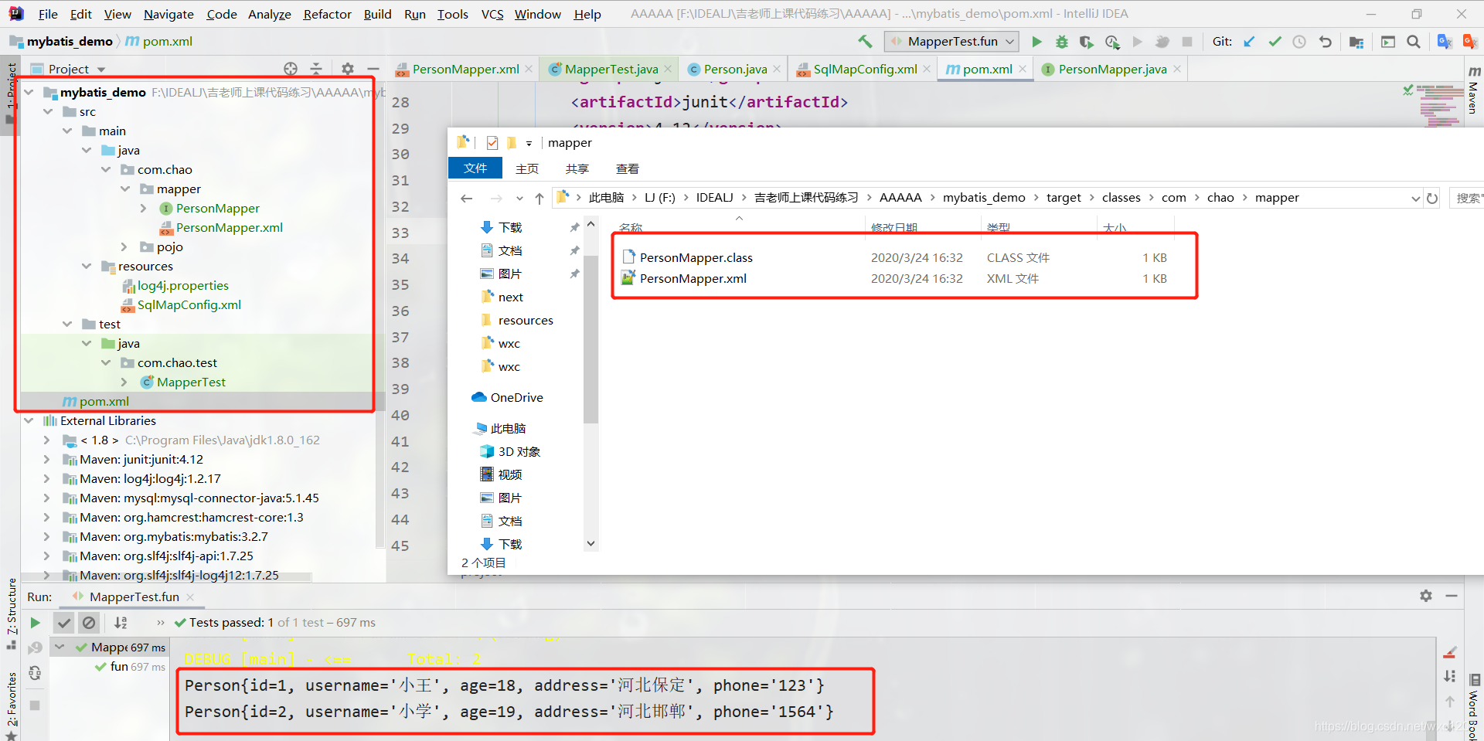Open the File menu
Viewport: 1484px width, 741px height.
click(48, 14)
